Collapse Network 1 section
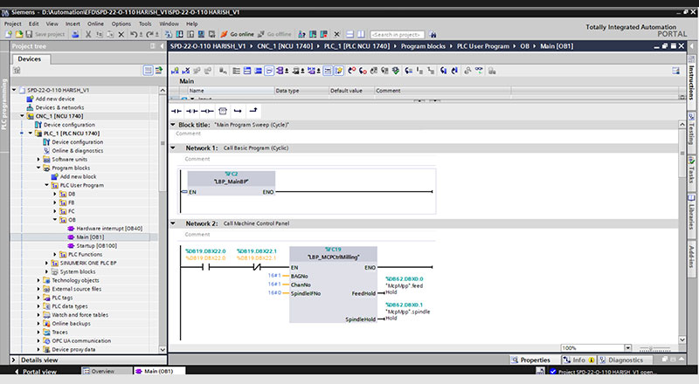699x384 pixels. pos(173,147)
